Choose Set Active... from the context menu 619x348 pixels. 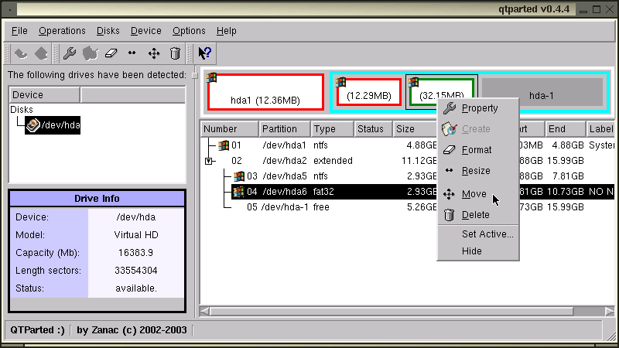[x=478, y=234]
